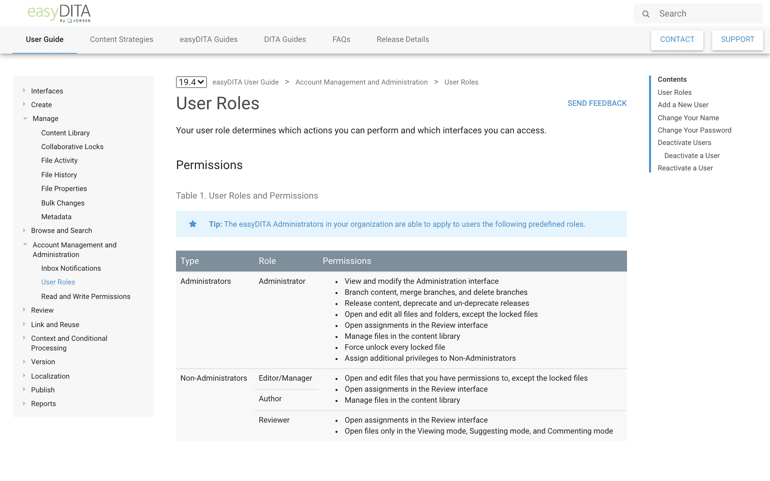The height and width of the screenshot is (481, 770).
Task: Click the SUPPORT button
Action: (x=738, y=40)
